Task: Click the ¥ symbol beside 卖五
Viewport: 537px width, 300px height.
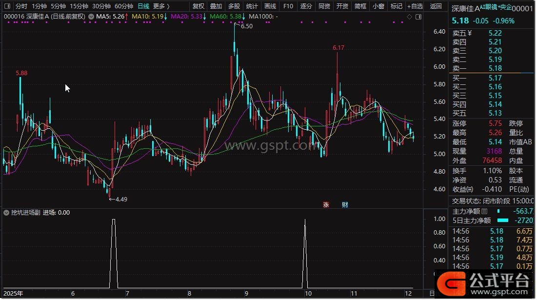Action: coord(469,33)
